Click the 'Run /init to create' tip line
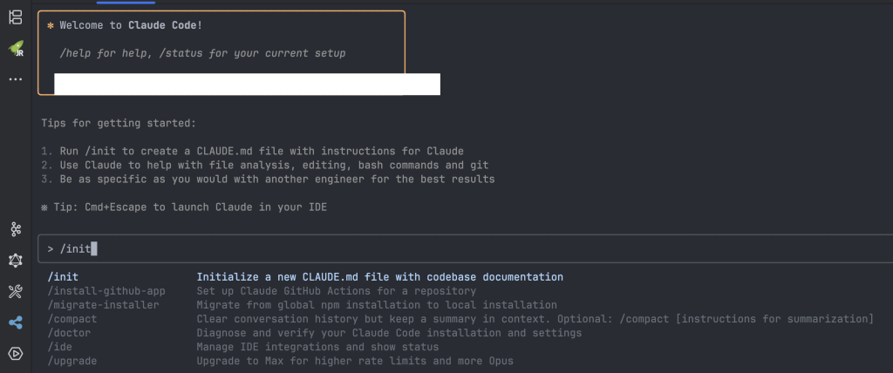The width and height of the screenshot is (893, 373). tap(252, 152)
